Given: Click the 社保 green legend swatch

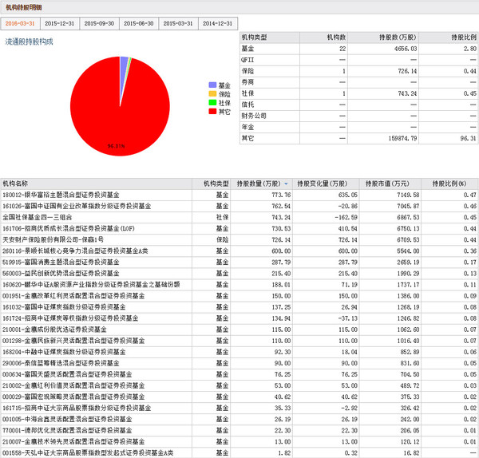Looking at the screenshot, I should [212, 102].
